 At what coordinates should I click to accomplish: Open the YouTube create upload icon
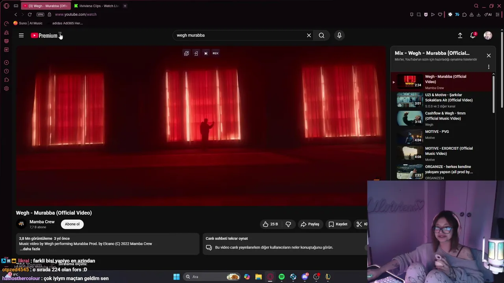coord(460,35)
